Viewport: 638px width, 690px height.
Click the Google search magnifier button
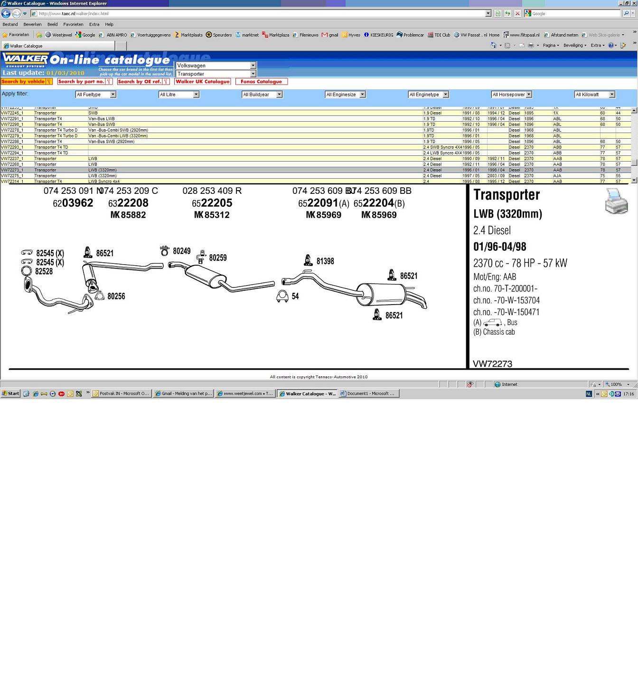626,13
